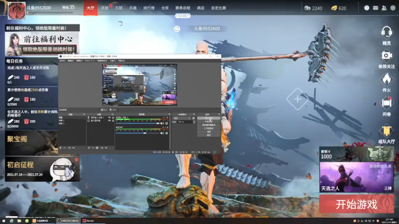The width and height of the screenshot is (399, 224).
Task: Switch to the 大厅 lobby tab
Action: coord(91,8)
